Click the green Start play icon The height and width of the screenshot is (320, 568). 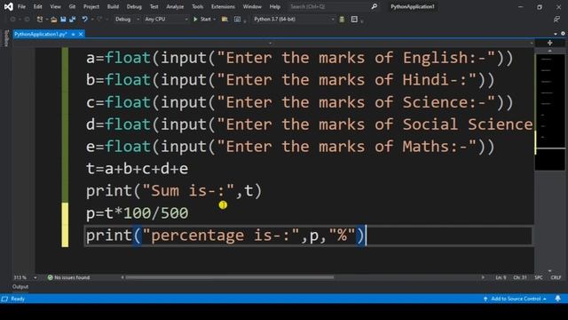point(195,20)
